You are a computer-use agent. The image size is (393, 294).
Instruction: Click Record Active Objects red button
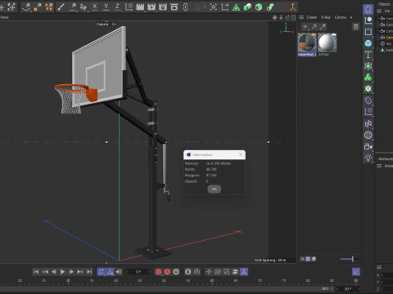[158, 272]
